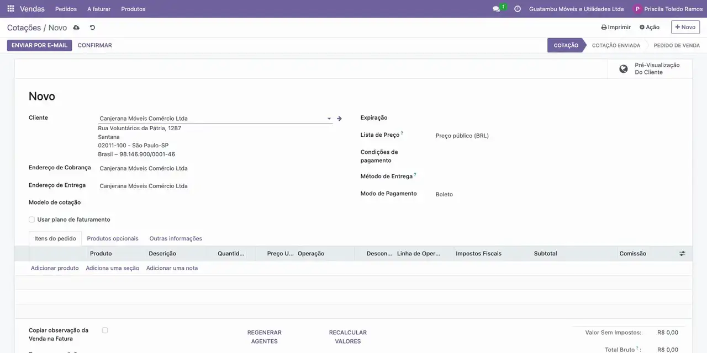This screenshot has height=353, width=707.
Task: Click Enviar por e-mail button
Action: [x=39, y=45]
